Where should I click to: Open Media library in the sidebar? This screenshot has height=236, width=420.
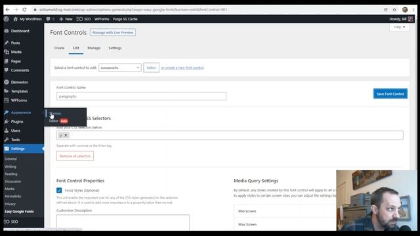[x=16, y=52]
